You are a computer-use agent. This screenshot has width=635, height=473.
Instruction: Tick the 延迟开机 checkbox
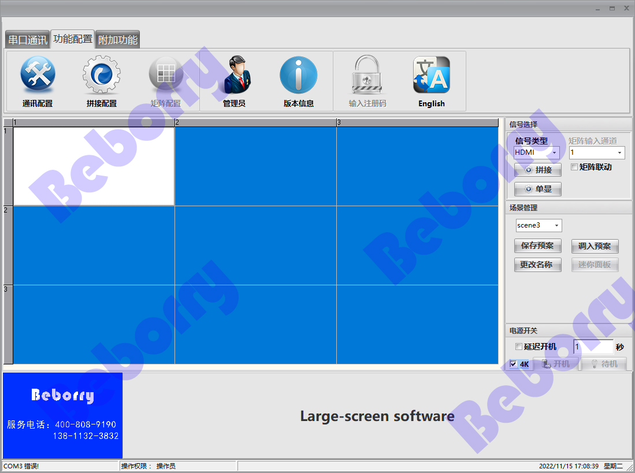click(518, 347)
